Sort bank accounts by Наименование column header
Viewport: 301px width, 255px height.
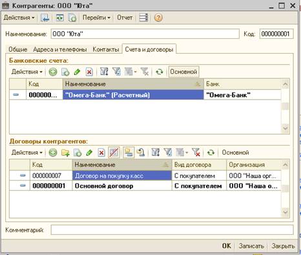pyautogui.click(x=133, y=84)
